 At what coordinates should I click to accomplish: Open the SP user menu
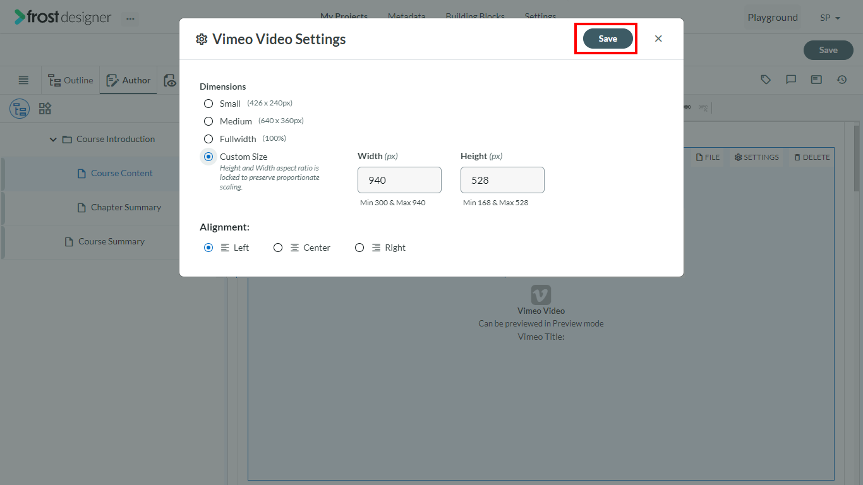coord(830,18)
